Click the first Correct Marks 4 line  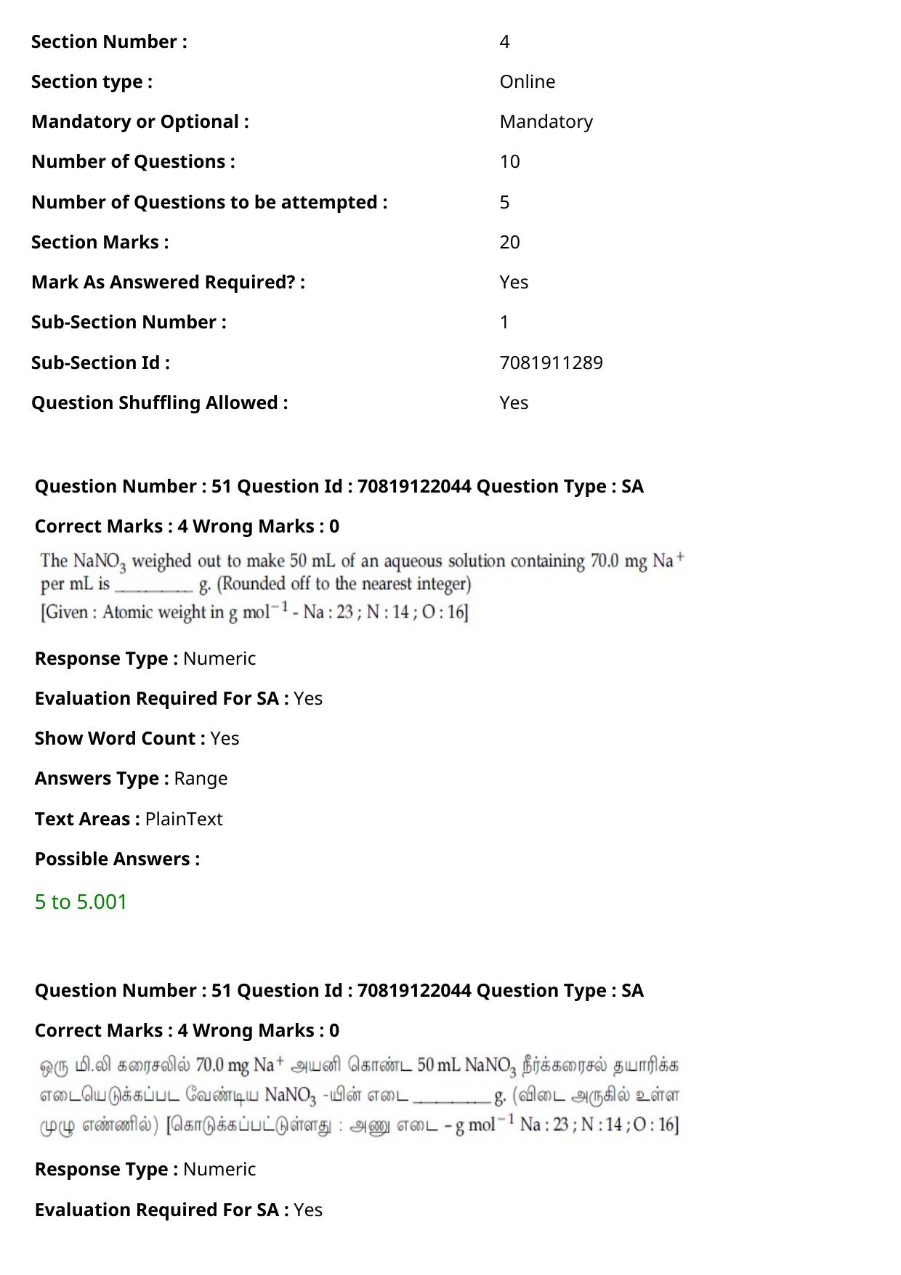(187, 526)
